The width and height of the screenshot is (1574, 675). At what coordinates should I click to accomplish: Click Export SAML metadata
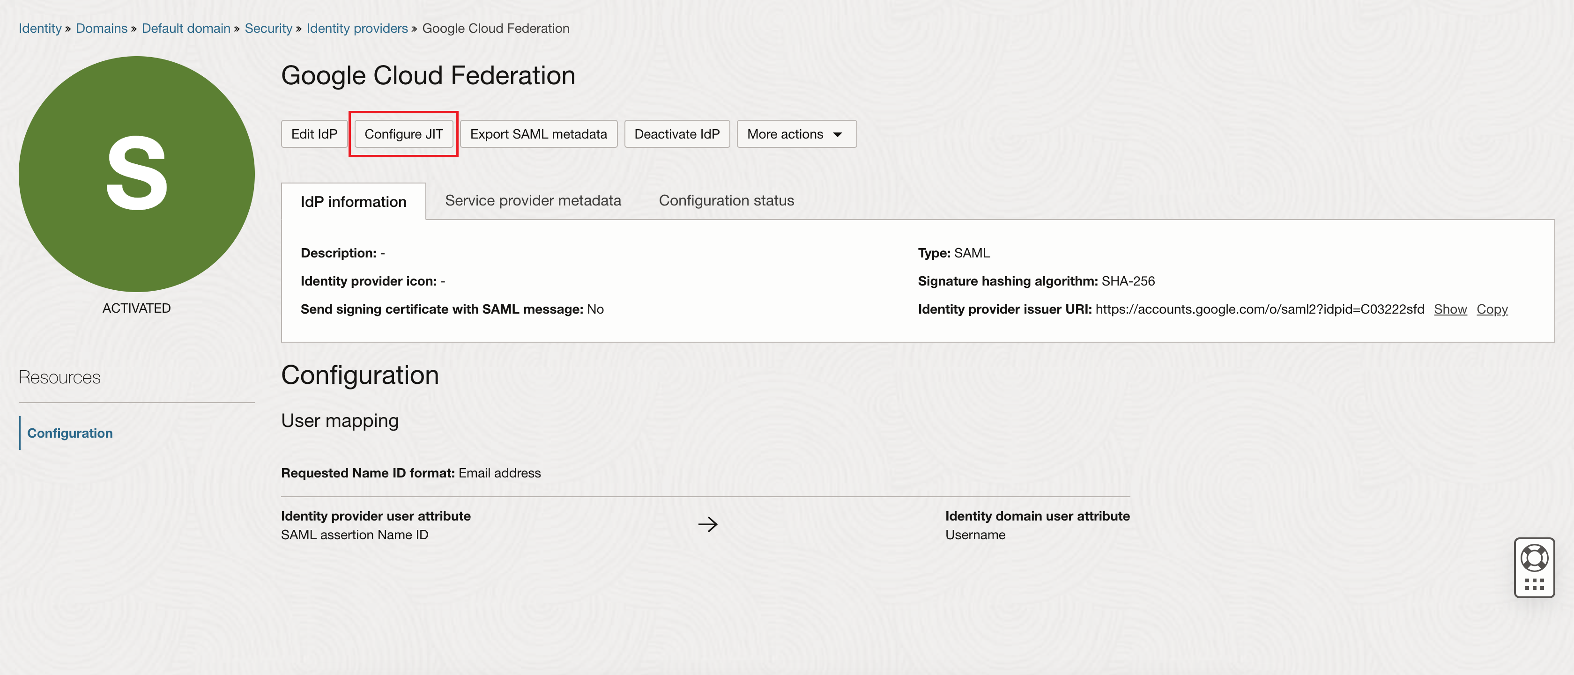538,134
